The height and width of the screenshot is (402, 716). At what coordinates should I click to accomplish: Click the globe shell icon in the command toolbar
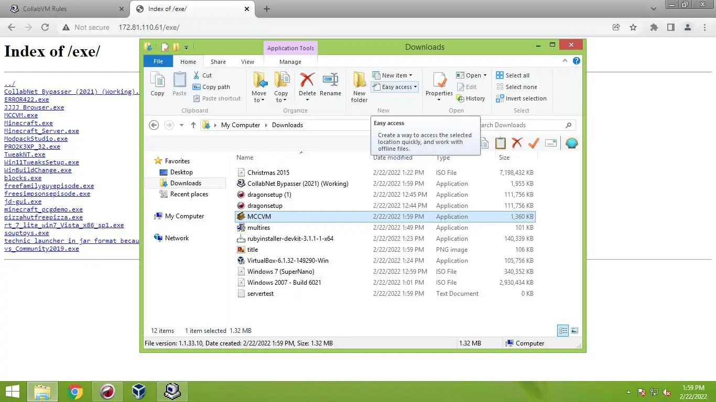571,143
